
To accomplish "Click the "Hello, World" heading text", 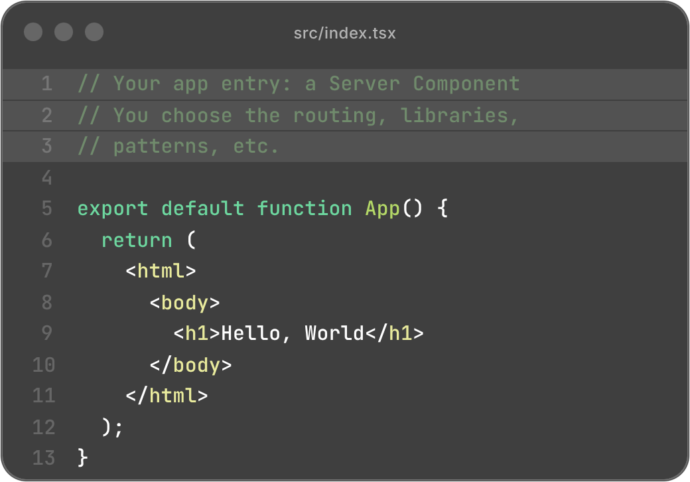I will coord(293,333).
